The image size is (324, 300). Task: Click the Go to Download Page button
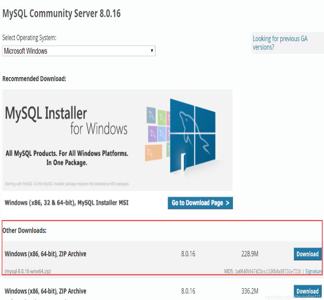200,203
